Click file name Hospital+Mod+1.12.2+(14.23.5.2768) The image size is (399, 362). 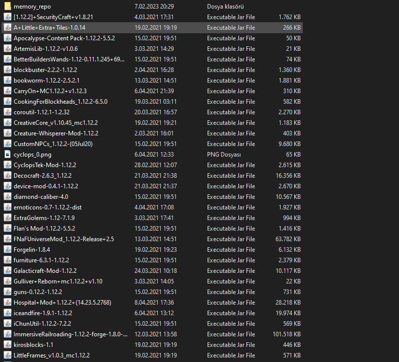pyautogui.click(x=62, y=303)
